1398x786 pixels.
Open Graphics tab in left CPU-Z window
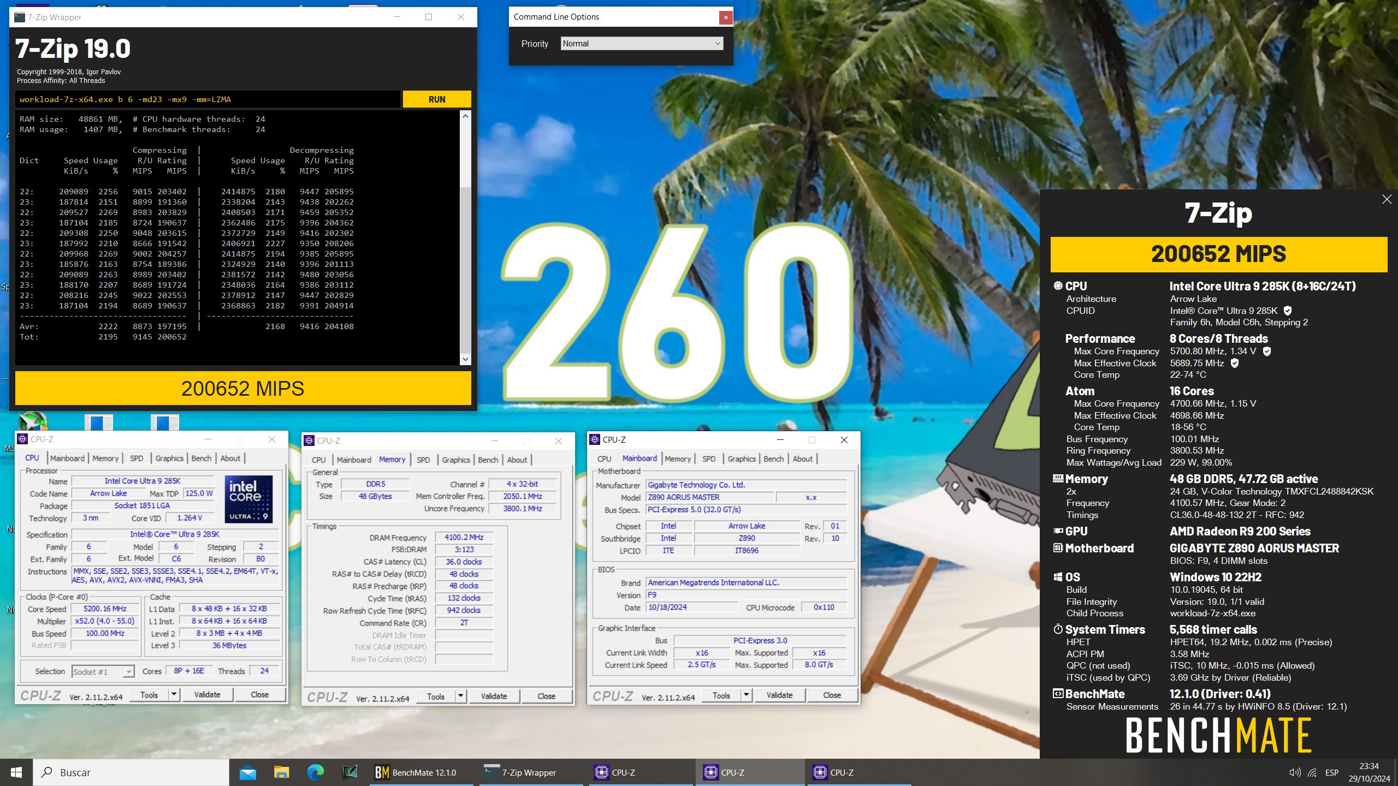(x=169, y=458)
